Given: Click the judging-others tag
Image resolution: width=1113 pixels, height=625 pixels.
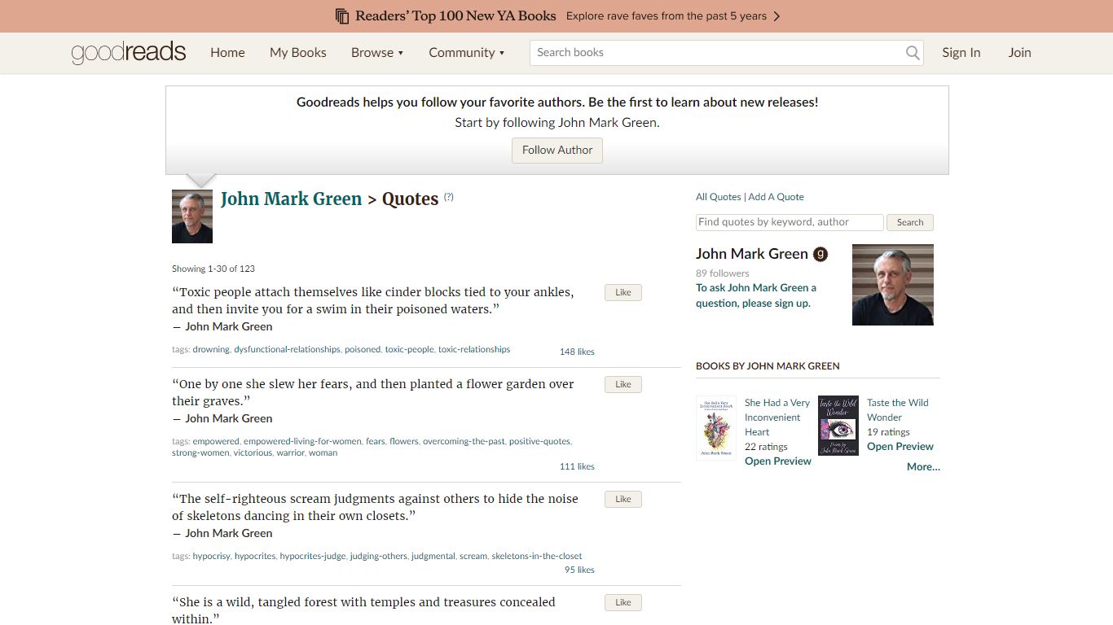Looking at the screenshot, I should coord(379,556).
